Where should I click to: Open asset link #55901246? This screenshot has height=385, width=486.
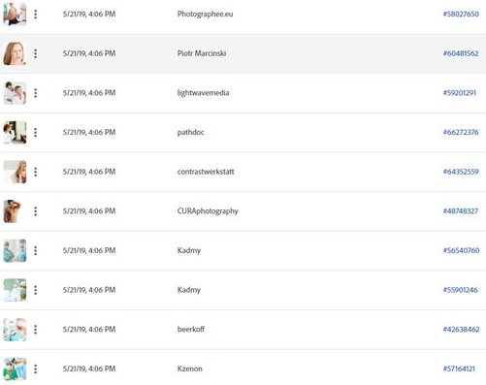pos(460,290)
